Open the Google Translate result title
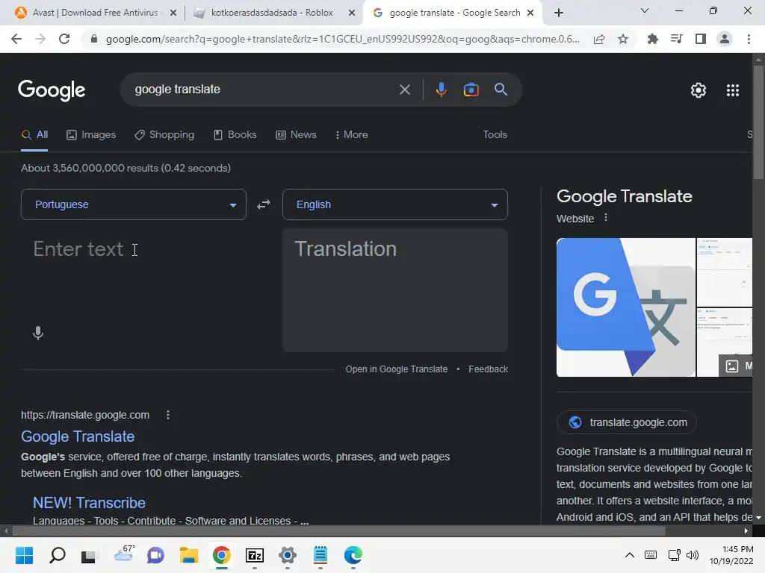765x573 pixels. (78, 436)
